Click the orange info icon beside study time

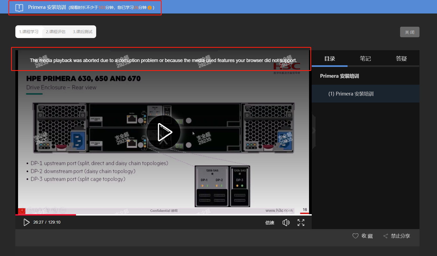point(150,8)
